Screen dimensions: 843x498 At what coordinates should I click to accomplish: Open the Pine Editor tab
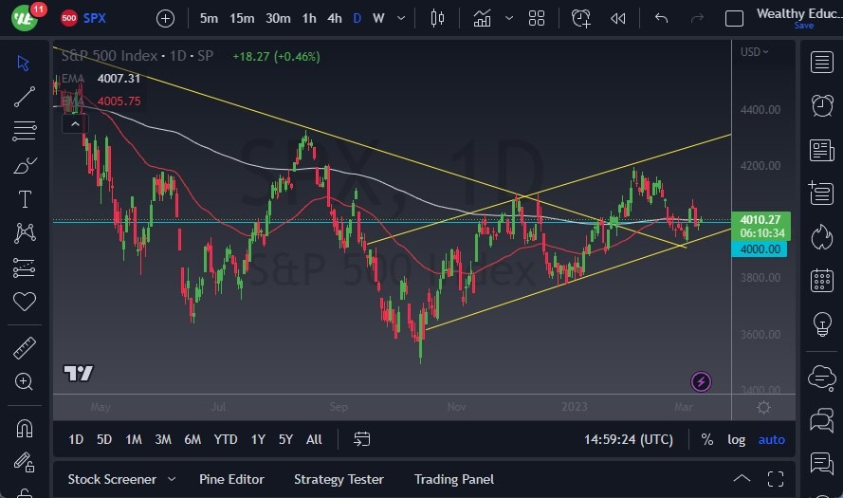[231, 479]
